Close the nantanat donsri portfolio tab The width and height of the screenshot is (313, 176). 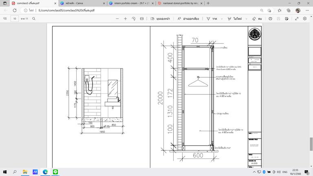tap(201, 3)
